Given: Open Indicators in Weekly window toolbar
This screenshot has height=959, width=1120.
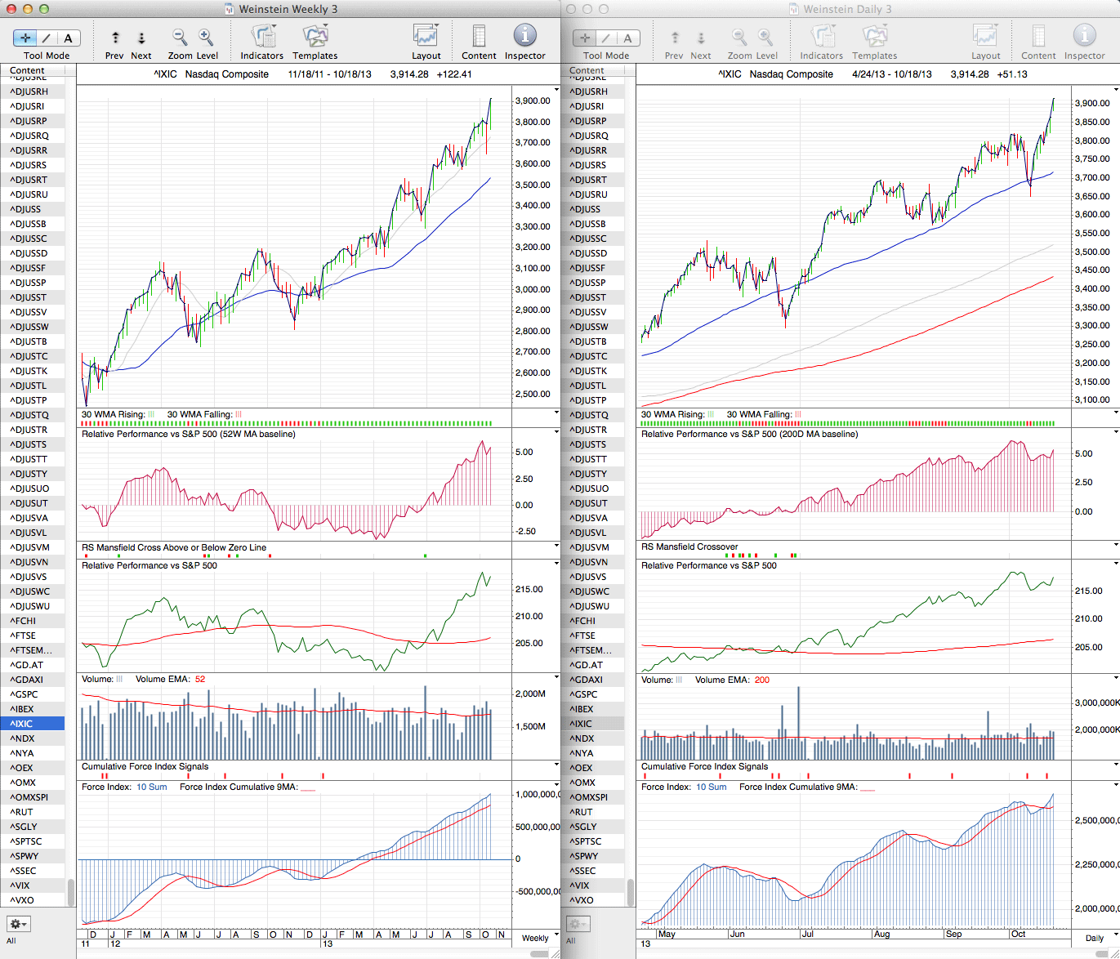Looking at the screenshot, I should [262, 37].
